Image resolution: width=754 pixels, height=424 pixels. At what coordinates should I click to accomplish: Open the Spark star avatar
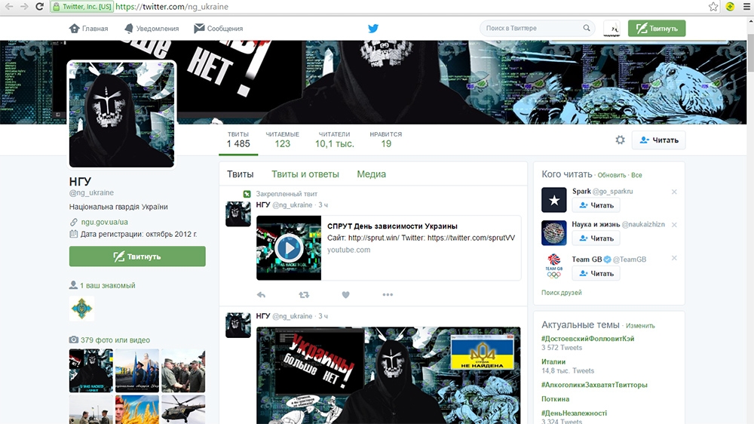pyautogui.click(x=554, y=200)
